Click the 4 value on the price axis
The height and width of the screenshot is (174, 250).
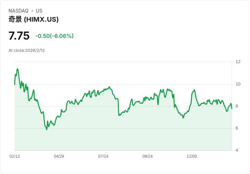click(237, 150)
